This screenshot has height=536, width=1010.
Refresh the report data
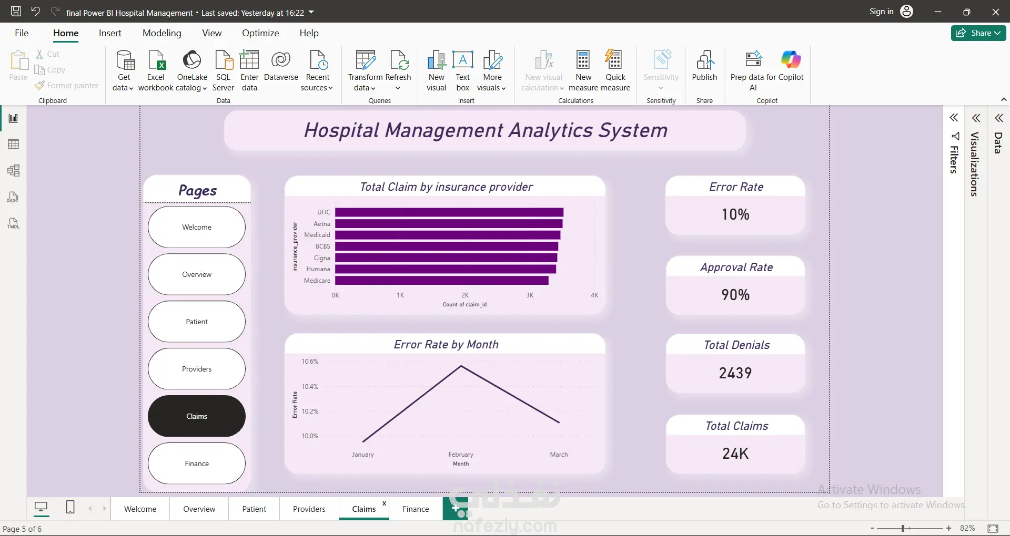(x=398, y=71)
